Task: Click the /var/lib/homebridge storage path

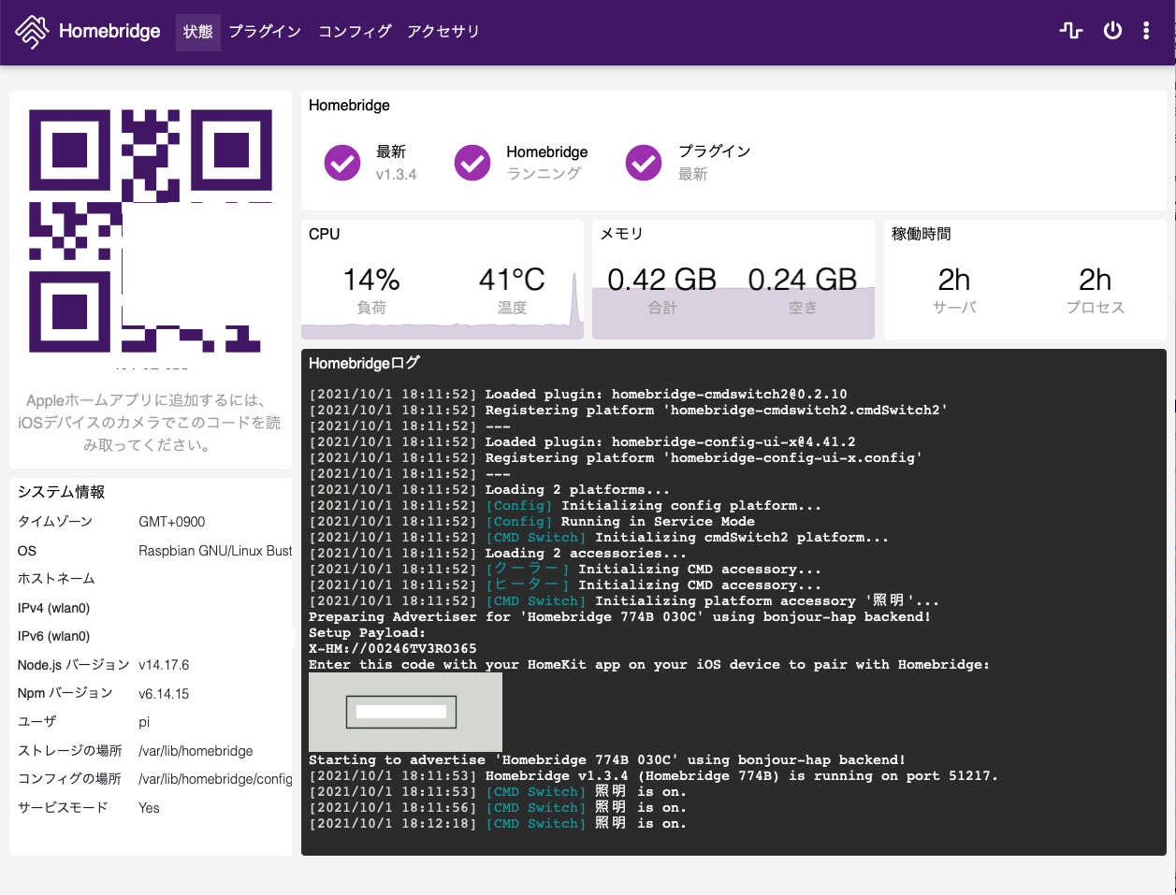Action: click(x=196, y=751)
